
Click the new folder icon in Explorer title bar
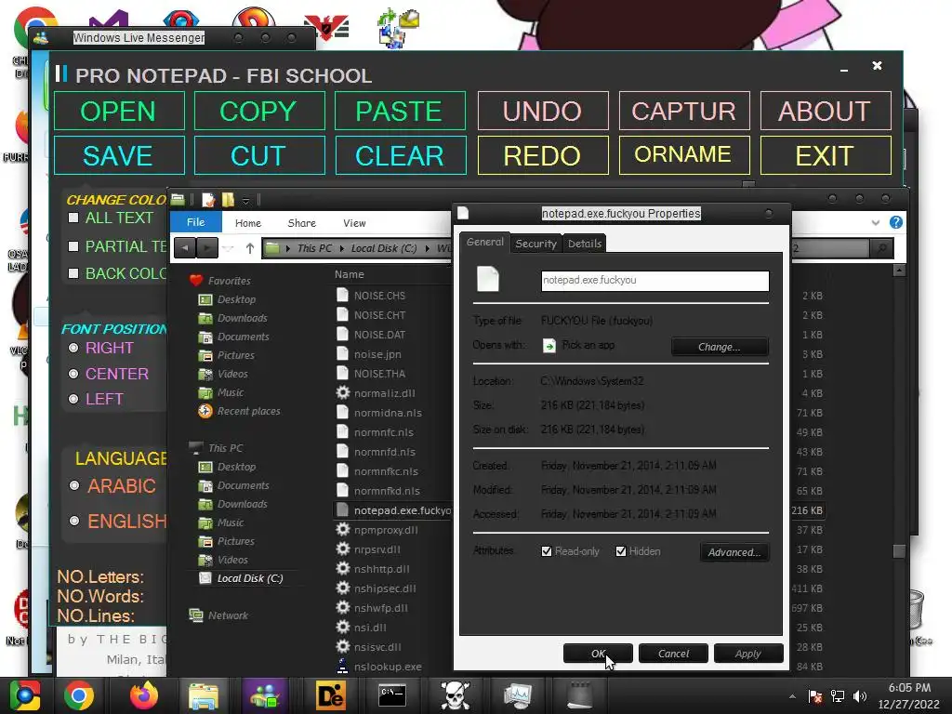click(228, 200)
